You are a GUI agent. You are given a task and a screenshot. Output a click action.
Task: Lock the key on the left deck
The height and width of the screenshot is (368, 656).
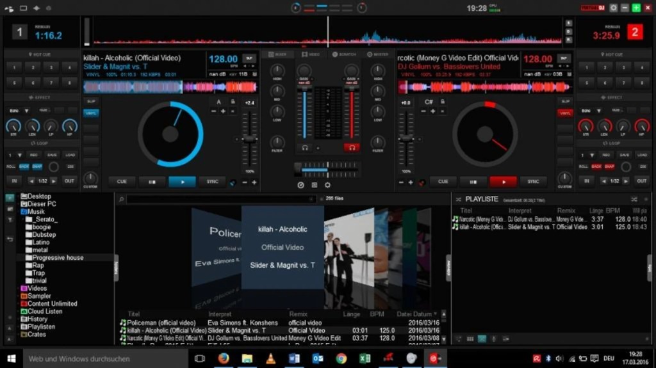233,102
